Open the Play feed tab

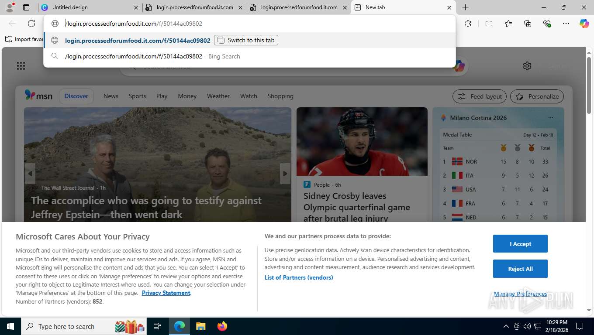(x=162, y=96)
